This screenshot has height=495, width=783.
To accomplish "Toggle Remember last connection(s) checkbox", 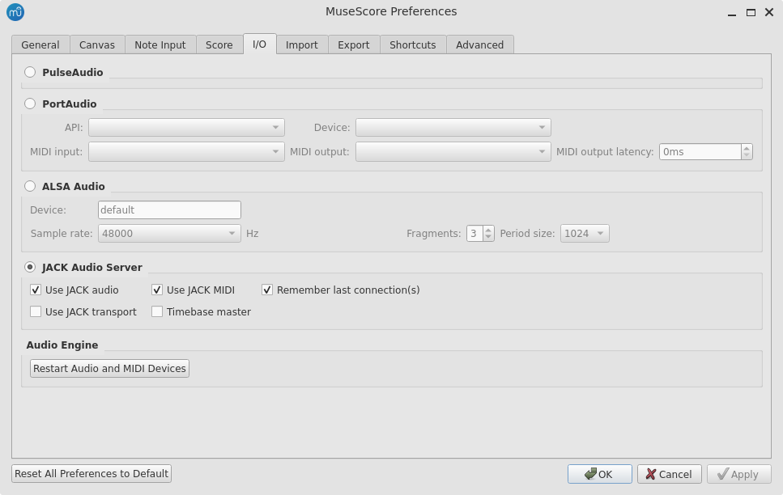I will point(267,290).
